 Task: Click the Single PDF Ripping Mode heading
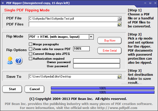(x=27, y=10)
